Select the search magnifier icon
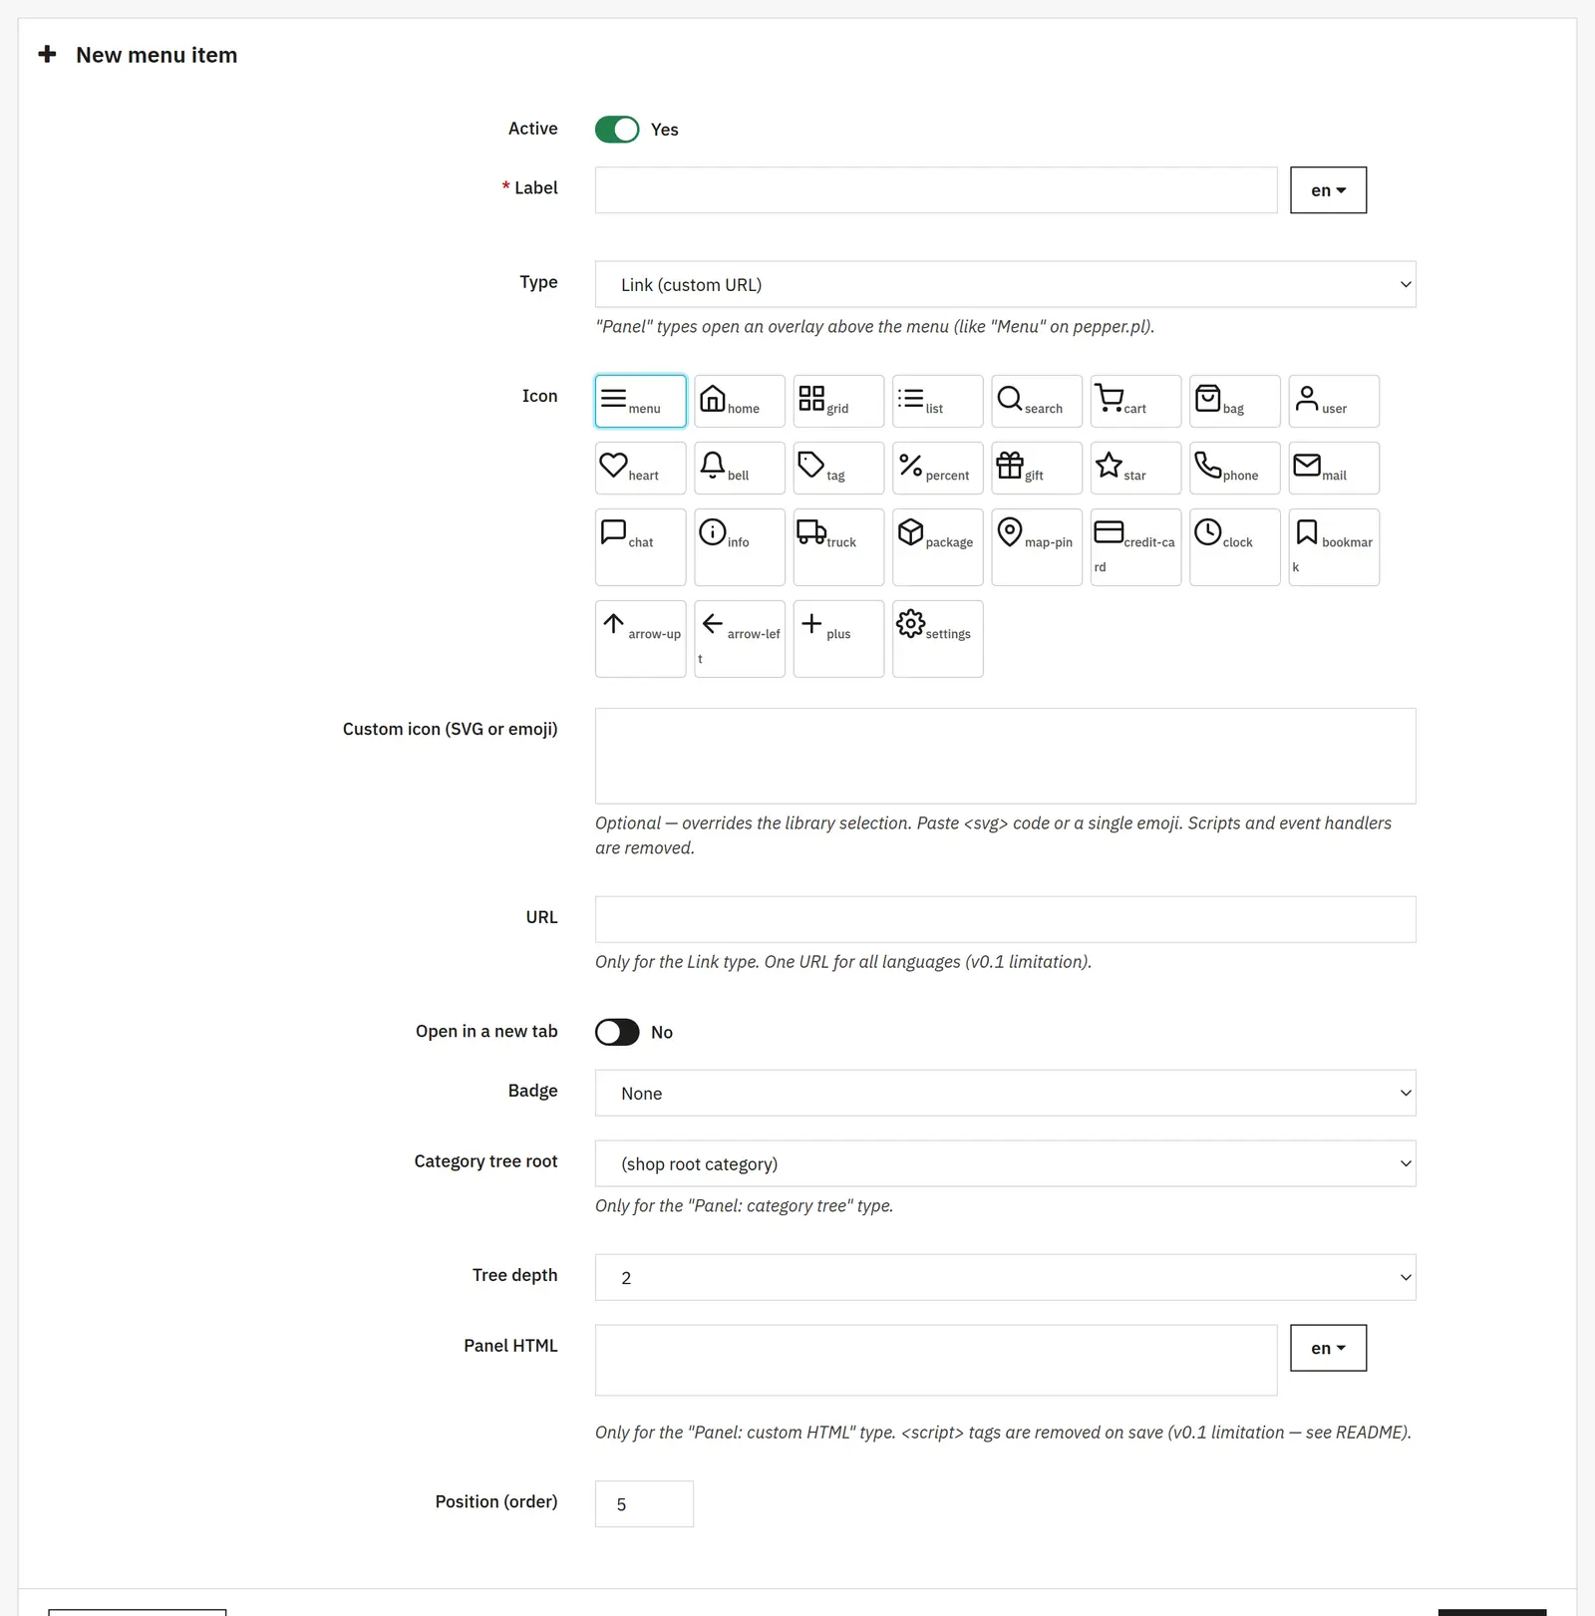 [1037, 401]
